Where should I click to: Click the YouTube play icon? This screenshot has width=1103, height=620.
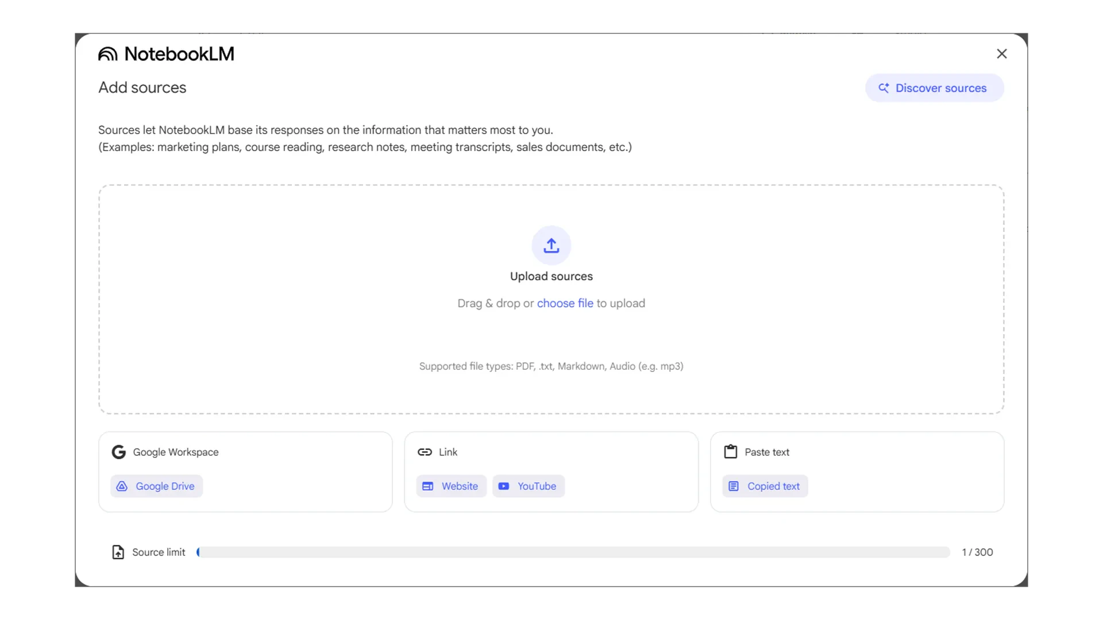coord(504,486)
